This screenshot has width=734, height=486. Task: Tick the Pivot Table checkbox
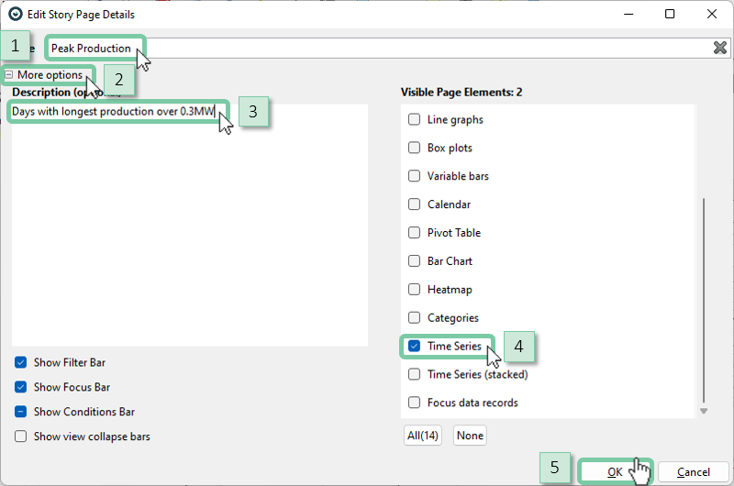415,233
